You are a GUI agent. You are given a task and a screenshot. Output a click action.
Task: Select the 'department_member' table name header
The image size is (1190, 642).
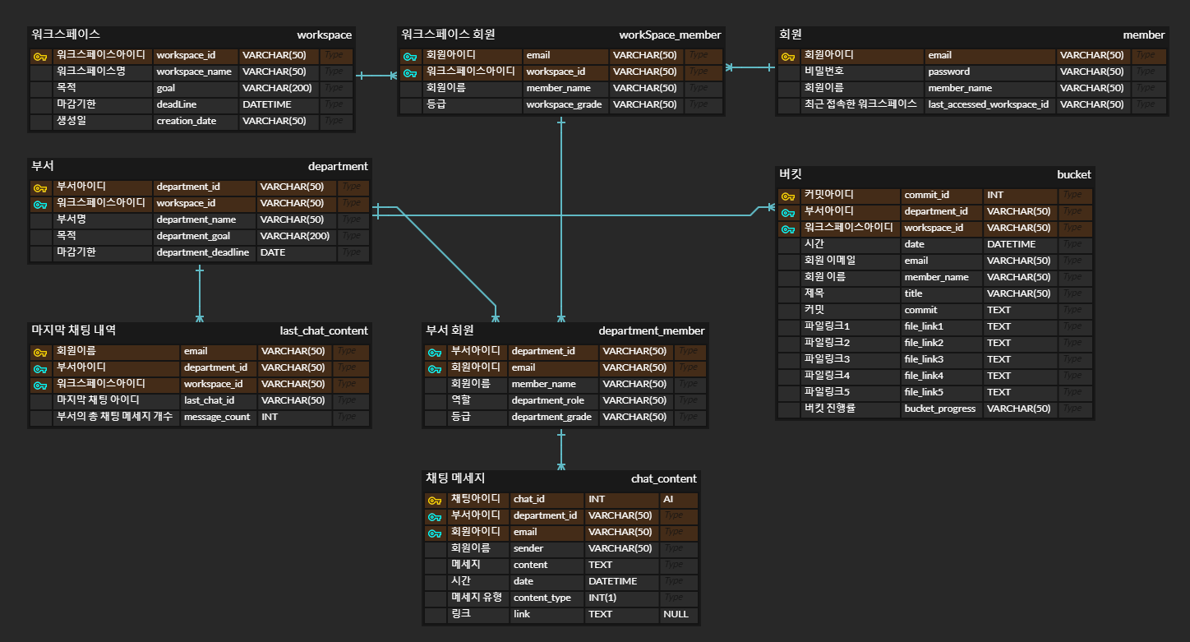tap(652, 330)
